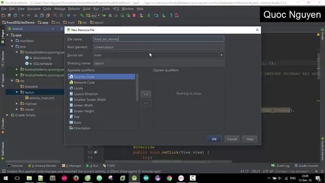Expand the mipmap folder node

click(x=17, y=104)
